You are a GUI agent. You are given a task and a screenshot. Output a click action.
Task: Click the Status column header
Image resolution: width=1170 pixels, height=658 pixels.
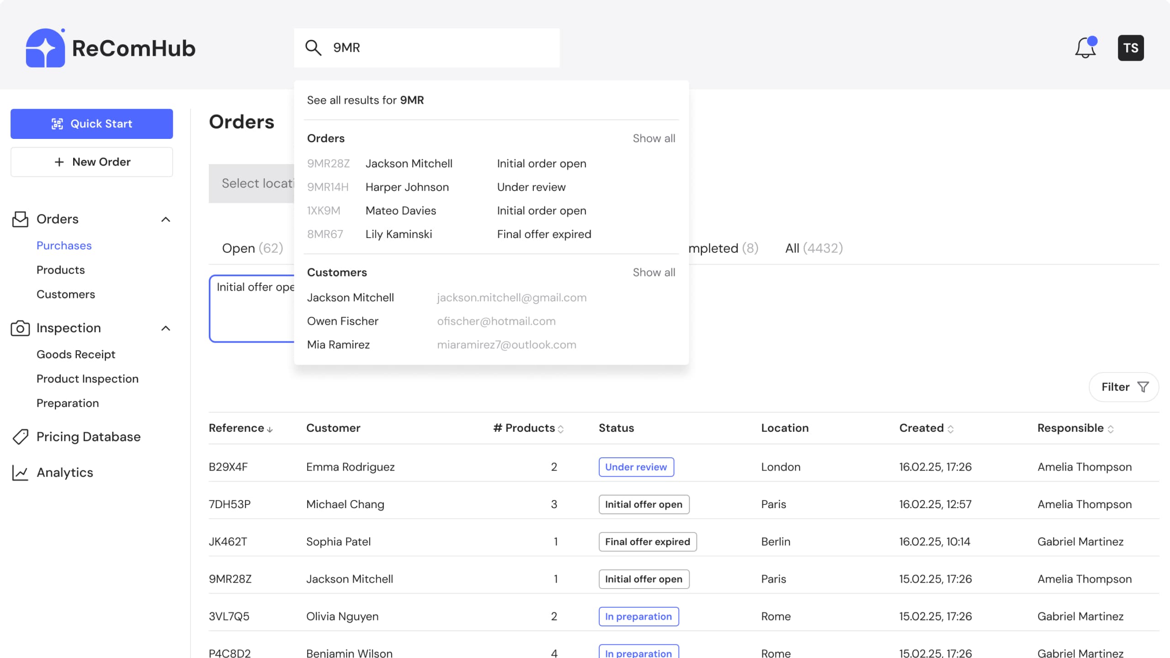(x=616, y=428)
